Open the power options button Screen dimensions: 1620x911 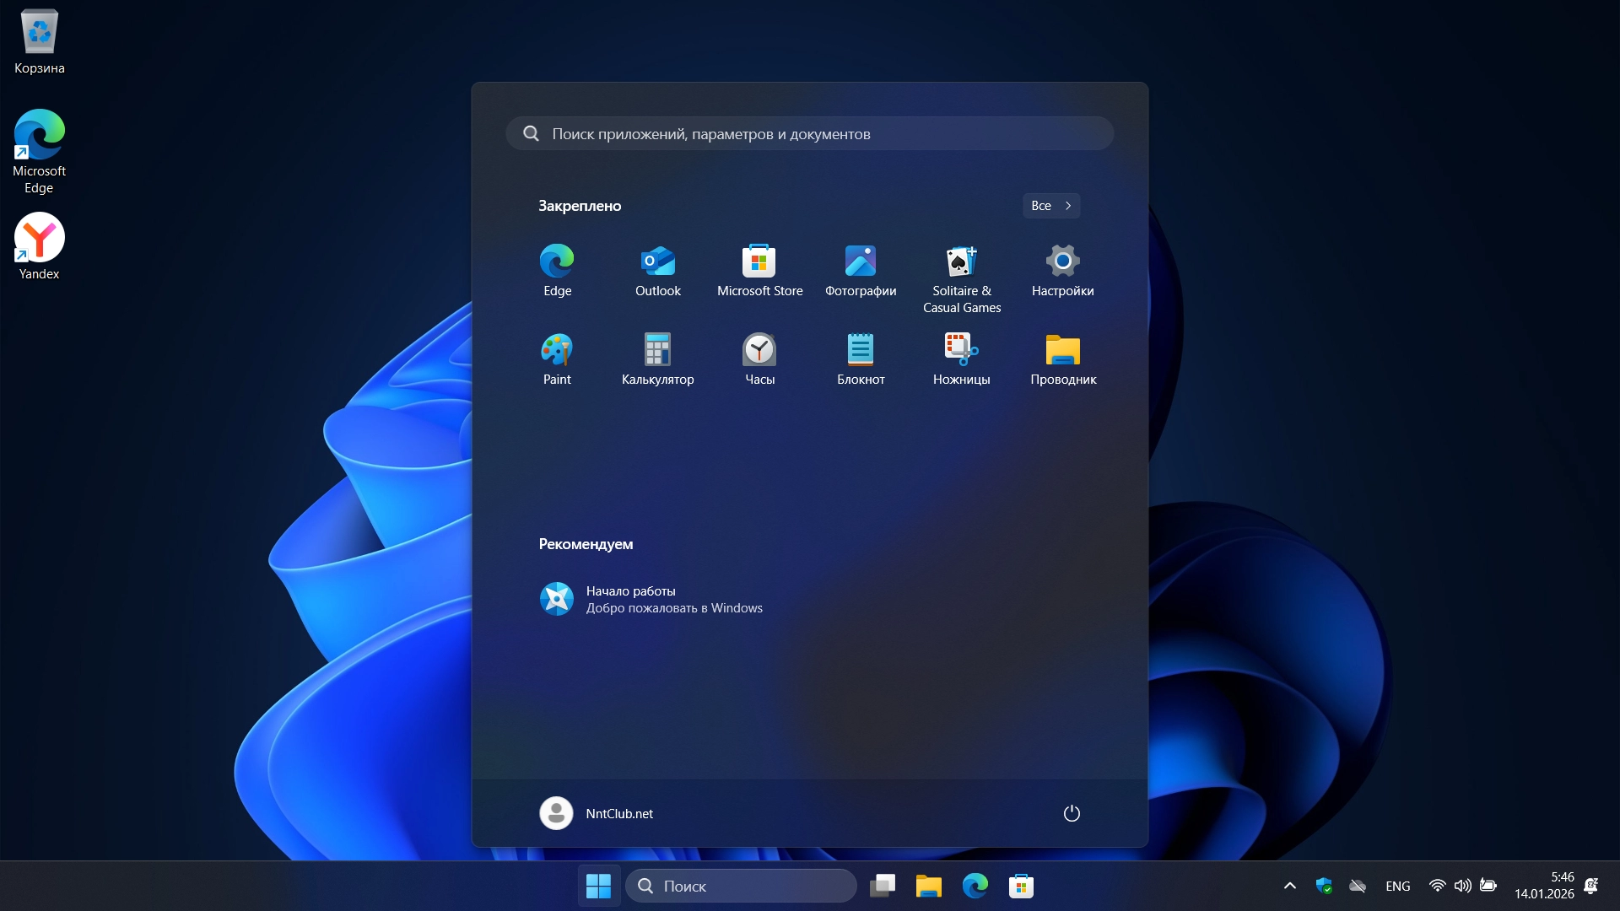pyautogui.click(x=1071, y=813)
